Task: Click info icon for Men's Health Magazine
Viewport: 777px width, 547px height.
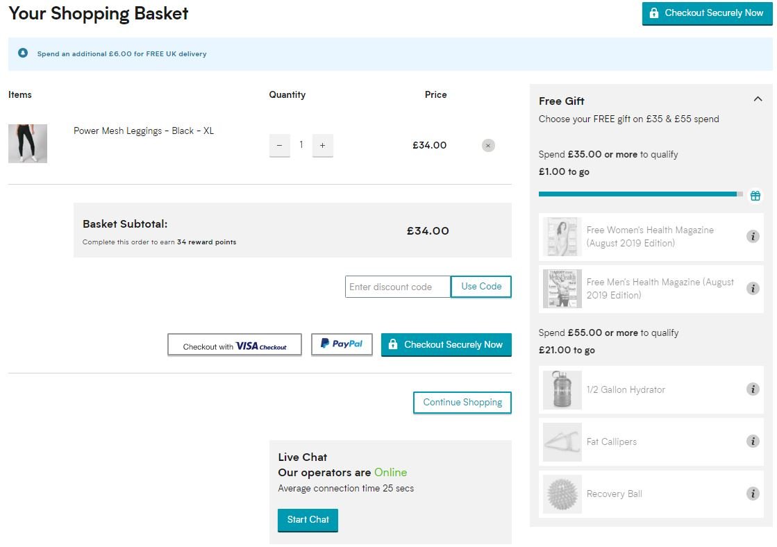Action: click(753, 288)
